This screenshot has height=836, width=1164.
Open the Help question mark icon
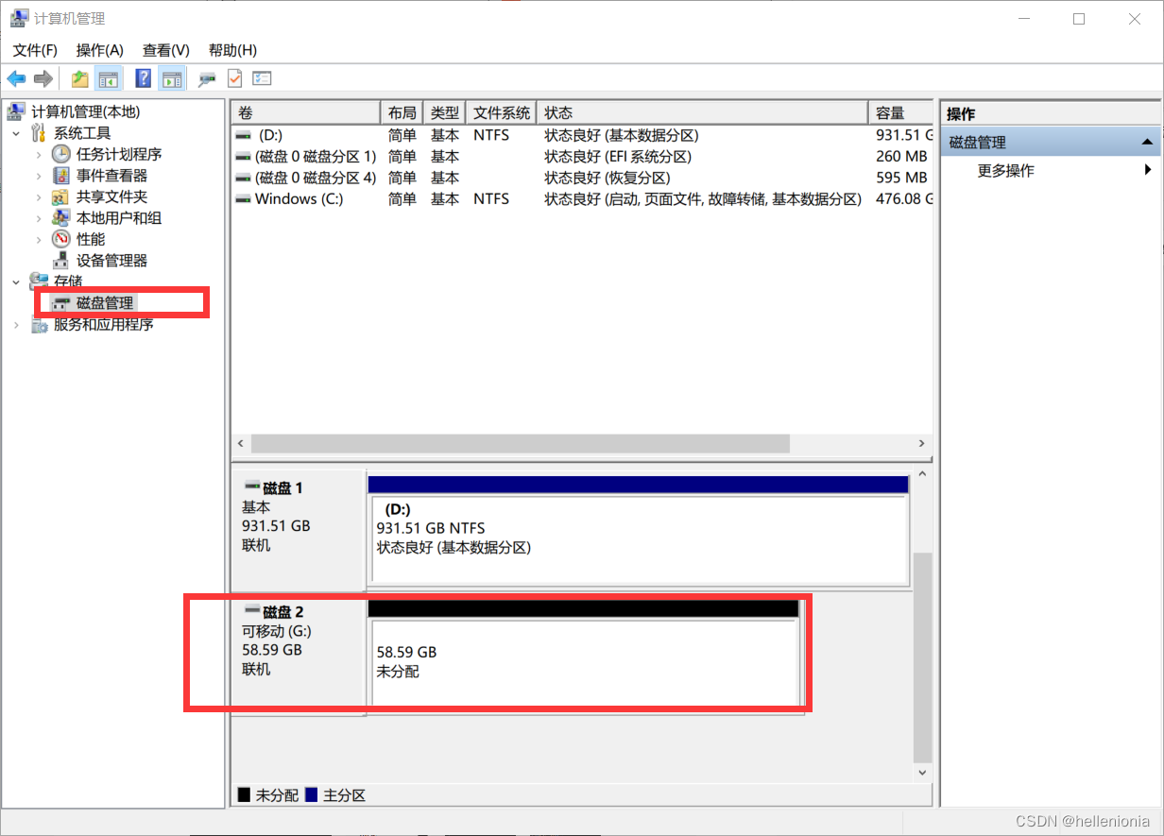tap(144, 78)
